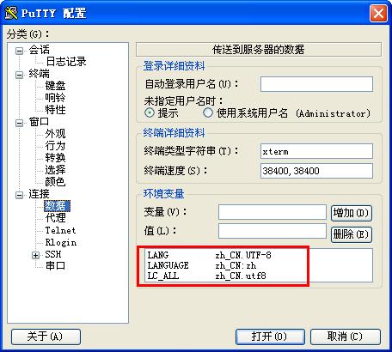Open 转换 settings
Viewport: 392px width, 352px height.
click(55, 158)
